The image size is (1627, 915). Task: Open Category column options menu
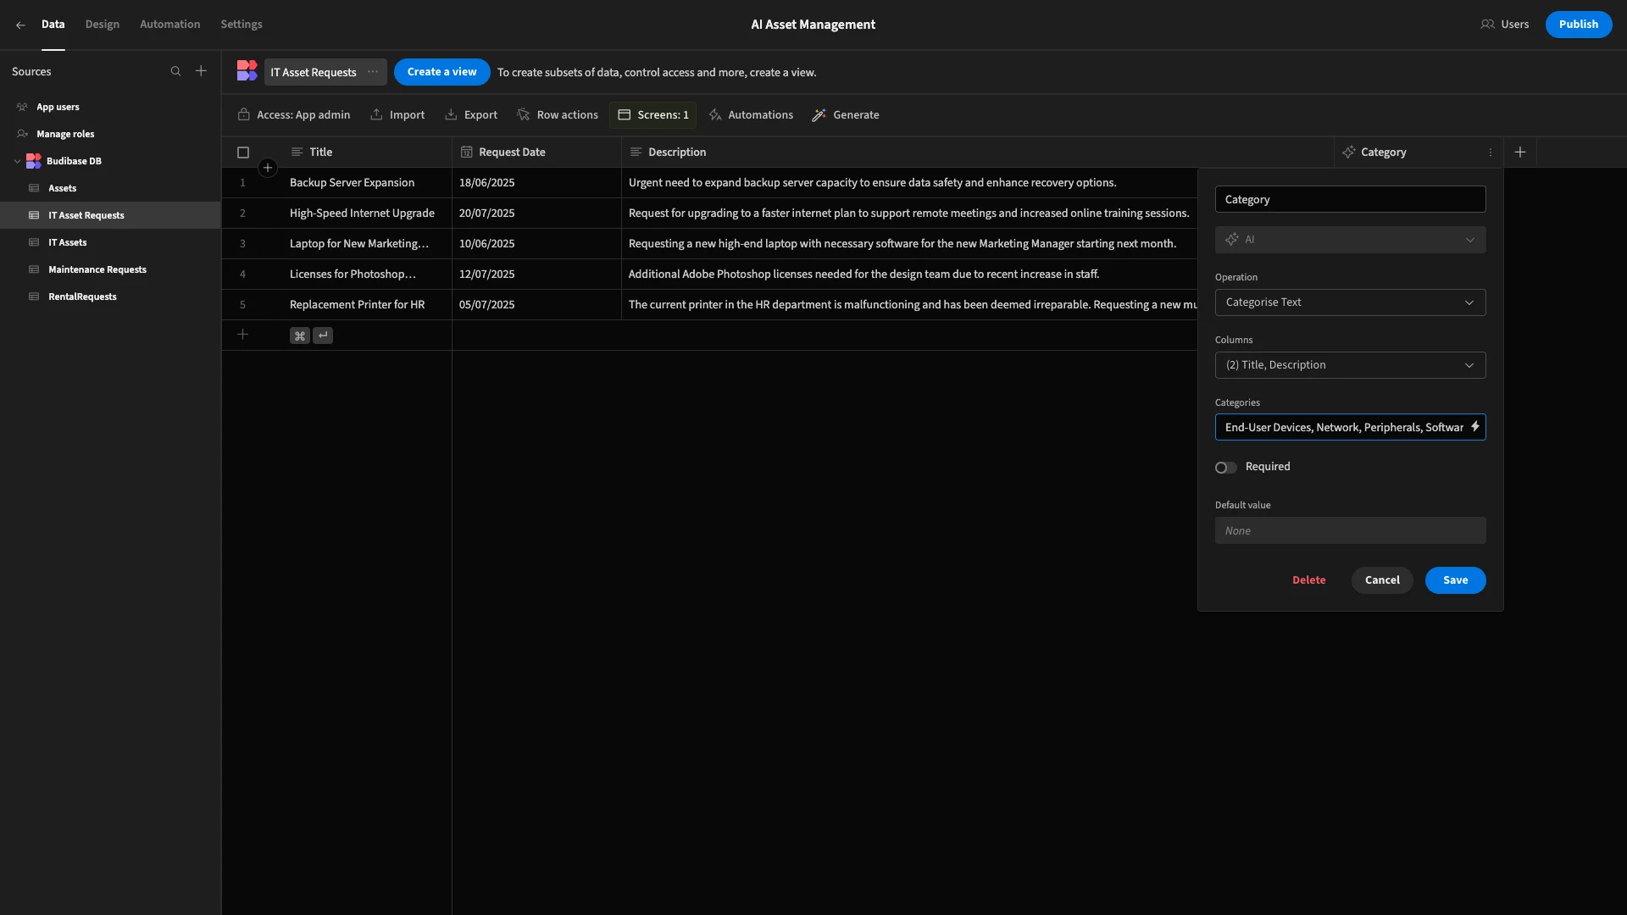[x=1491, y=152]
